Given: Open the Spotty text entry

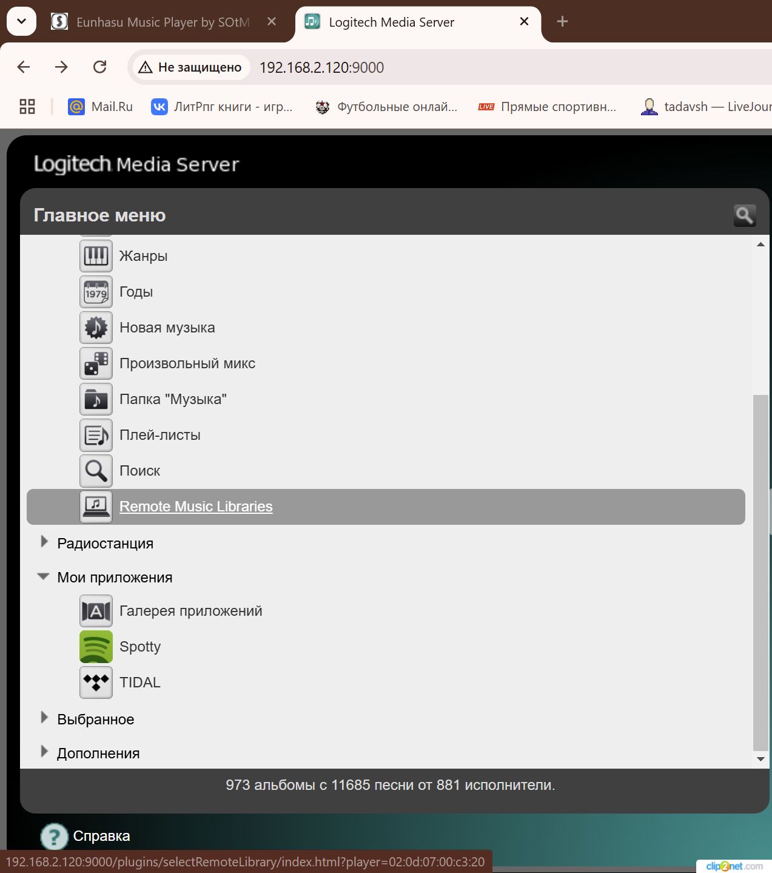Looking at the screenshot, I should coord(140,647).
